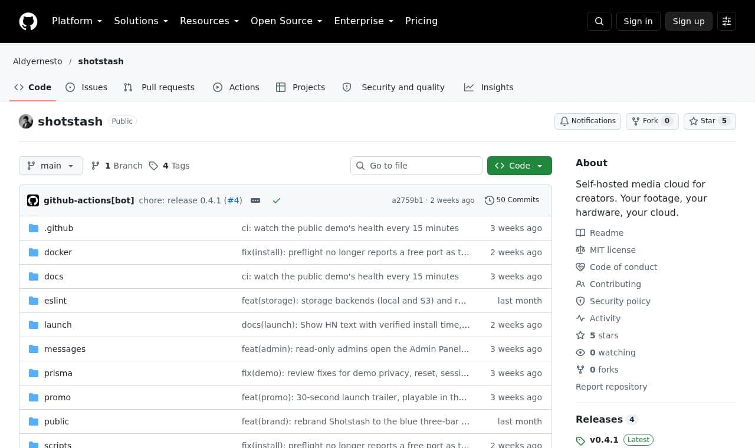Star the shotstash repository
This screenshot has width=755, height=448.
coord(710,121)
